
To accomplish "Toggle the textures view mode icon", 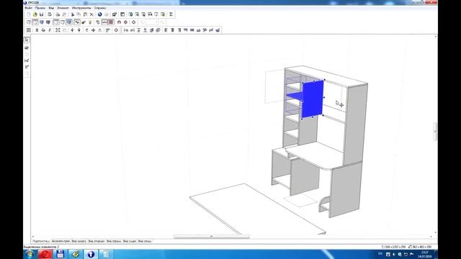I will (x=48, y=22).
